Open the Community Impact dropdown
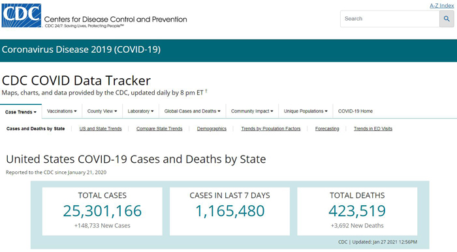 (252, 111)
